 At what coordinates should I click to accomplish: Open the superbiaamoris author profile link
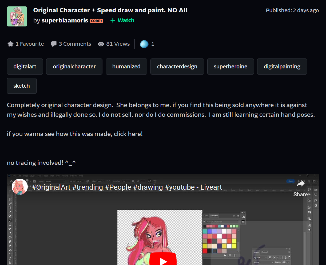tap(65, 20)
